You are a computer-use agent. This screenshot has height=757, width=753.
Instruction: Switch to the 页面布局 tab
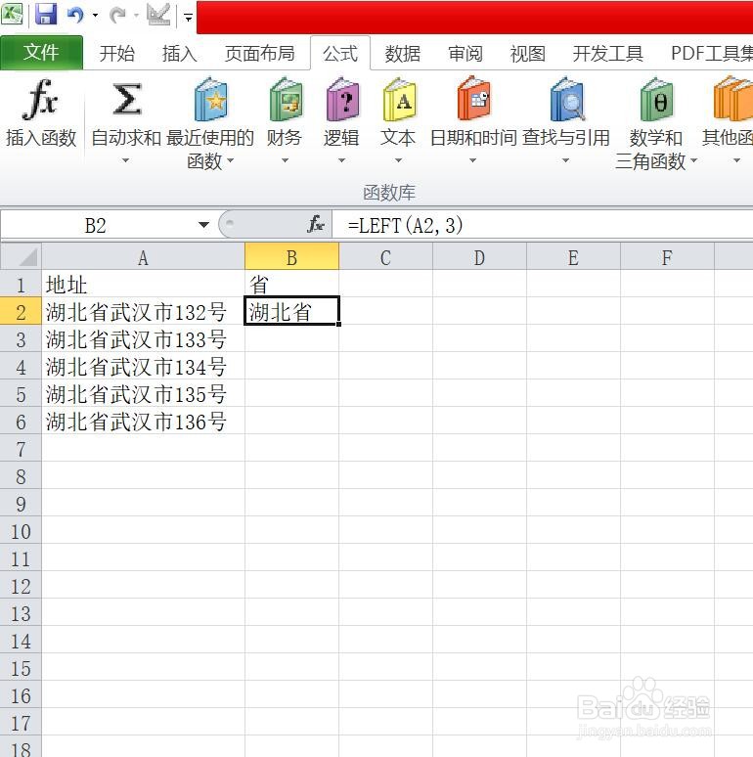pyautogui.click(x=260, y=53)
